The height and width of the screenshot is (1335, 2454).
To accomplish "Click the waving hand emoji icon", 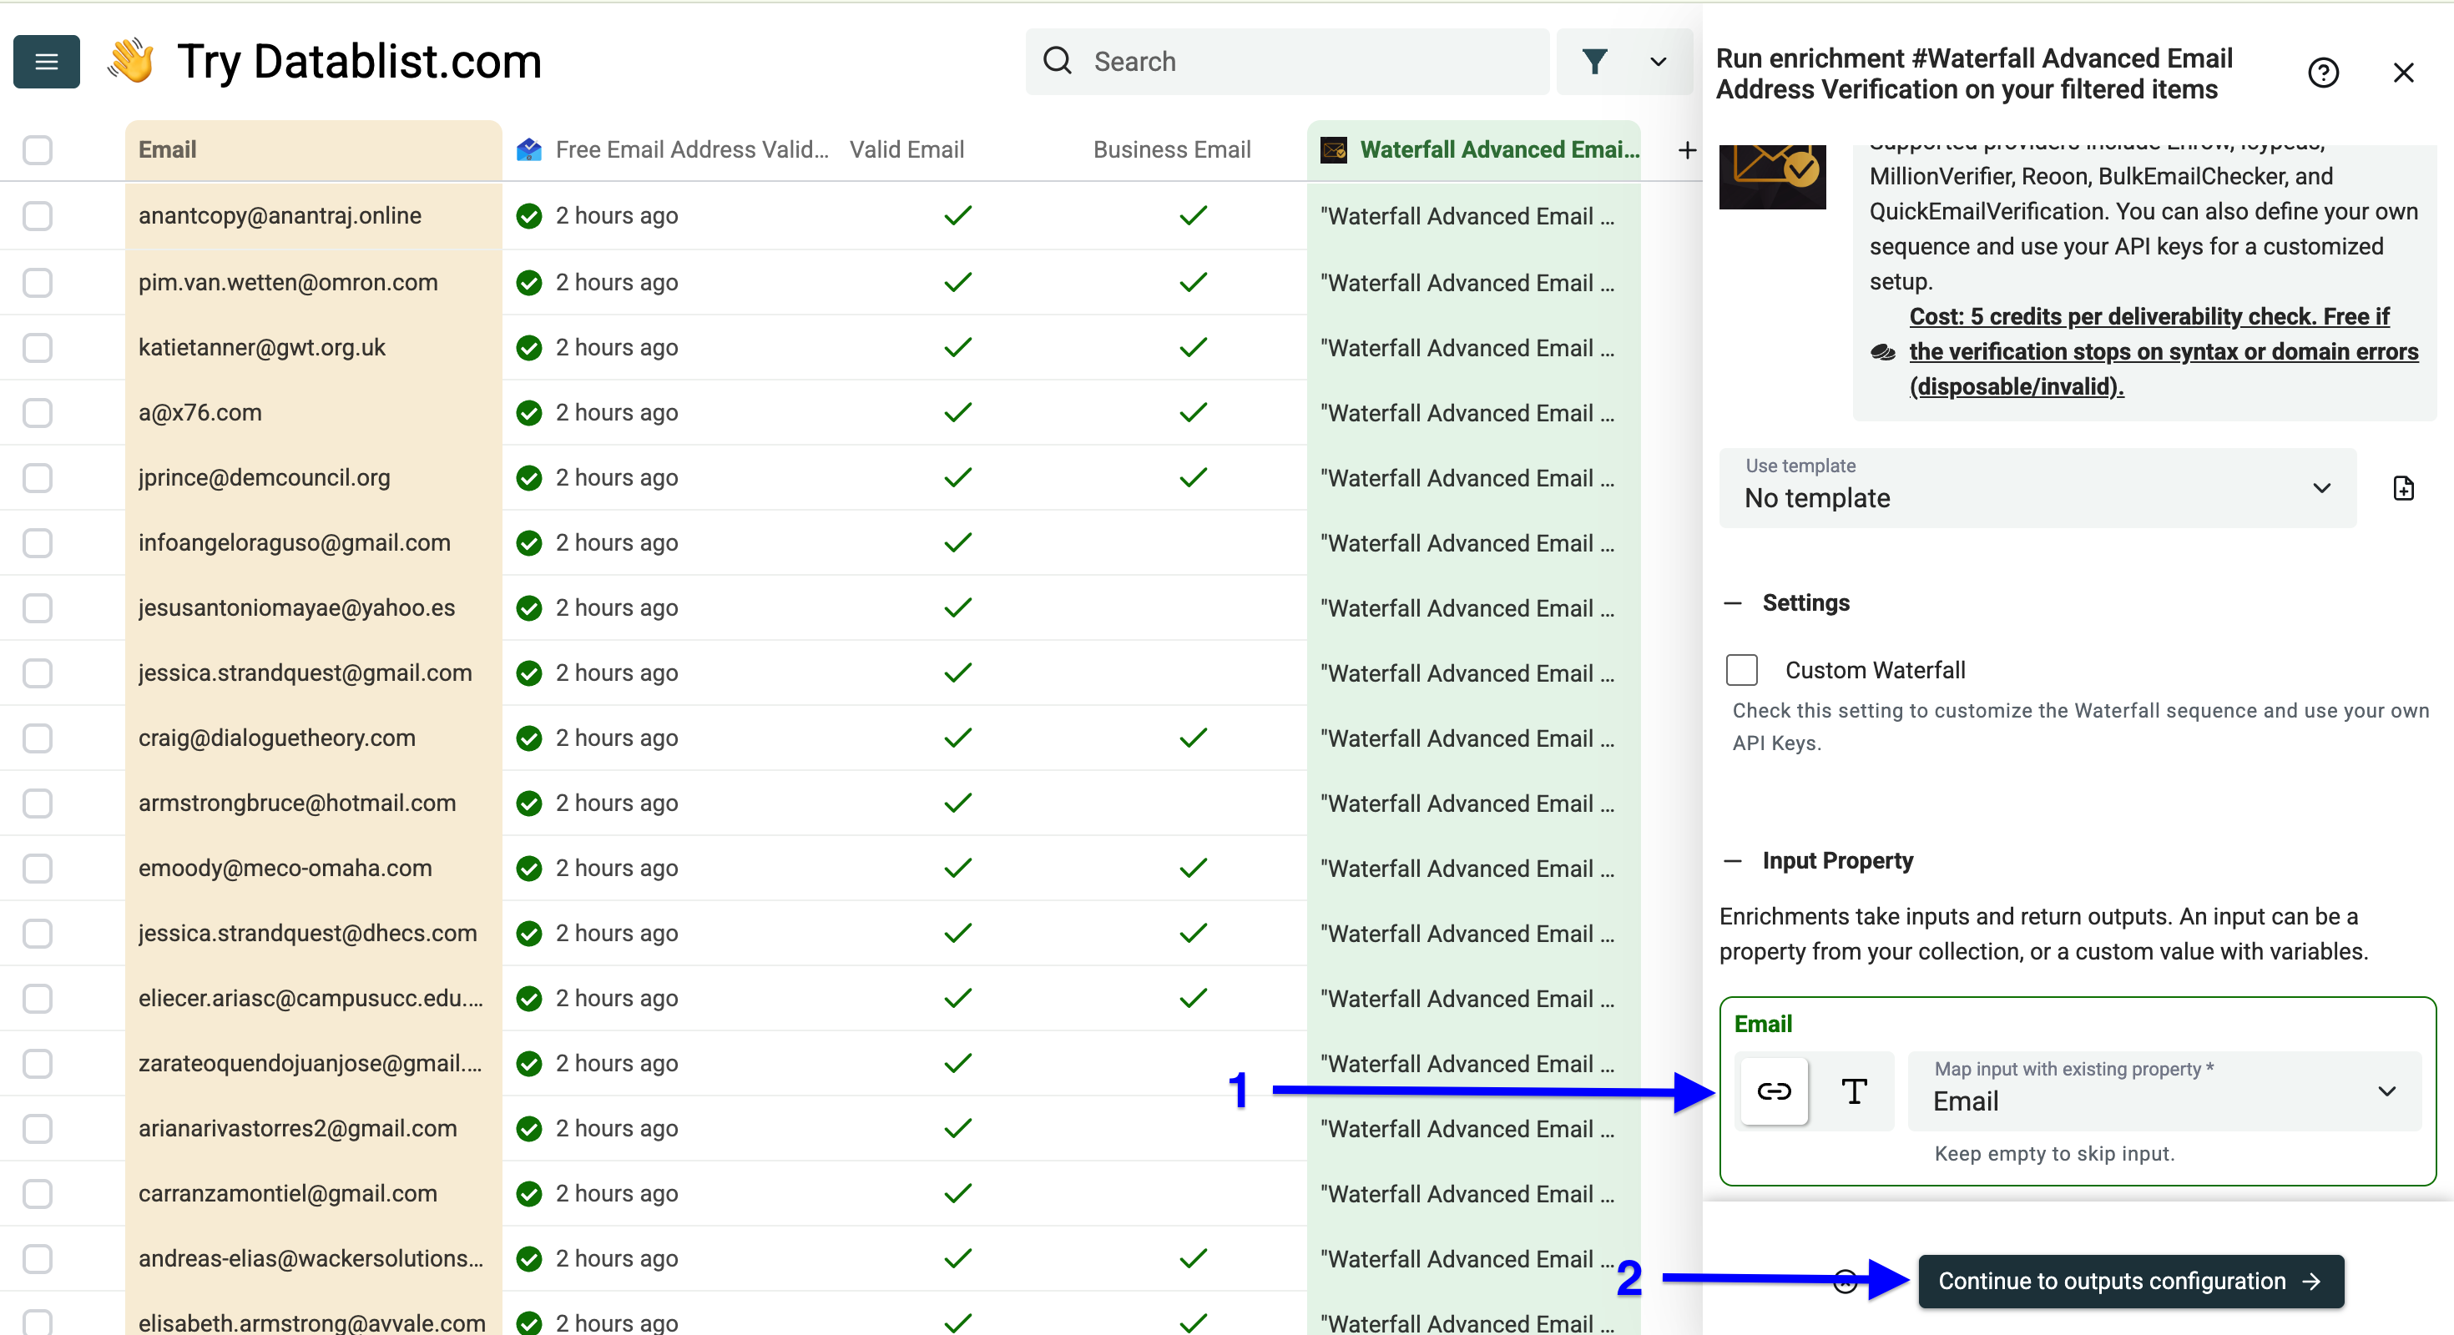I will 130,61.
